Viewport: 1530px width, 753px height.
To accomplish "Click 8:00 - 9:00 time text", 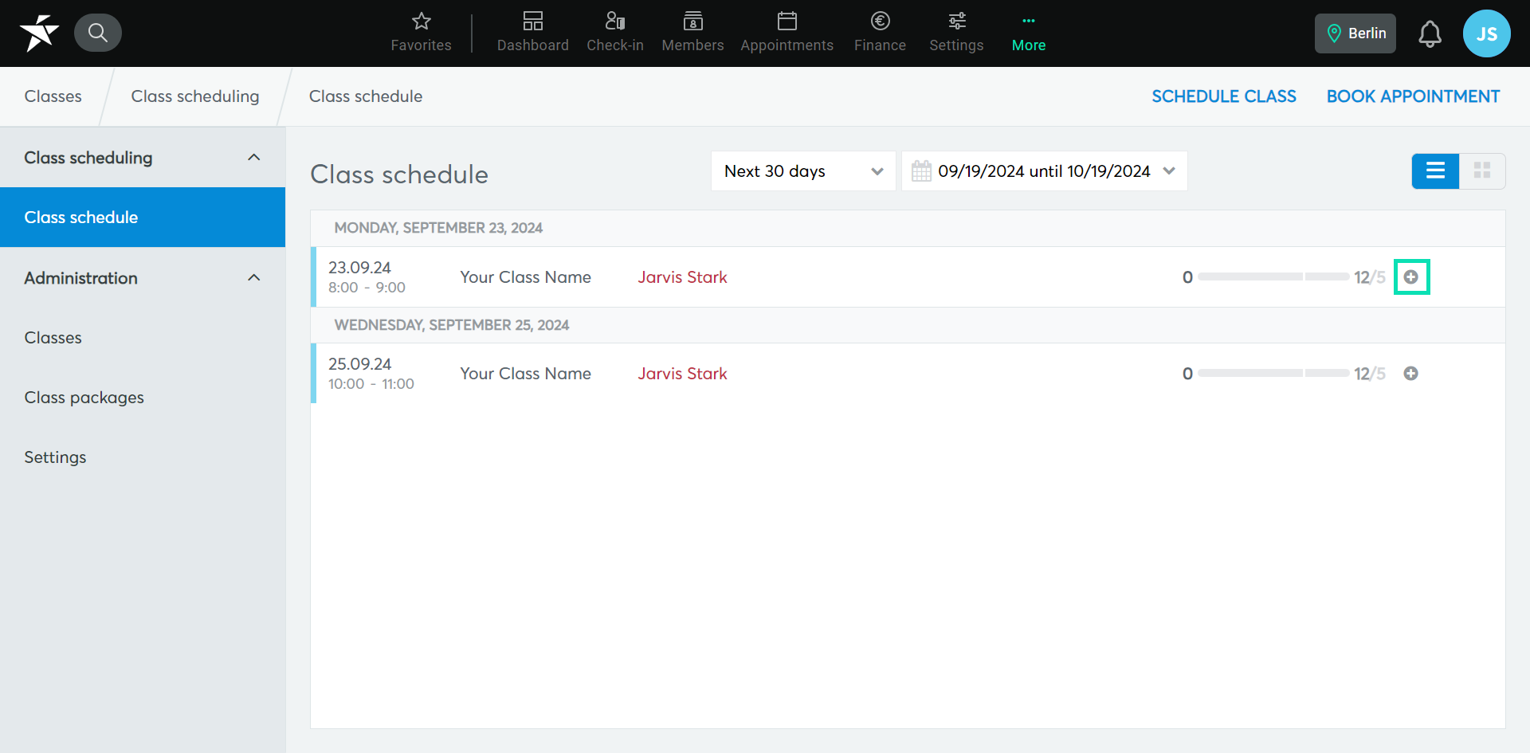I will click(x=367, y=288).
